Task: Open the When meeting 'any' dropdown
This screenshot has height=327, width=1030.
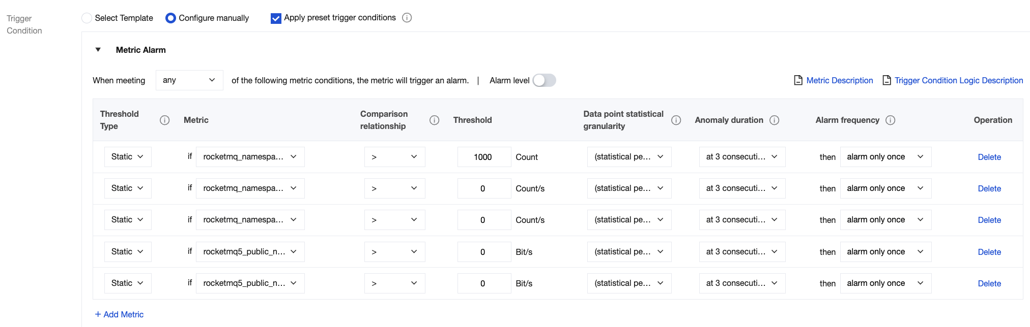Action: tap(189, 80)
